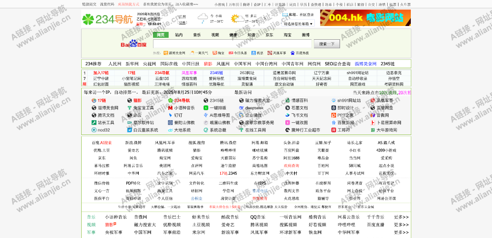Click the 石墨文档 icon
Screen dimensions: 492x238
pyautogui.click(x=287, y=108)
